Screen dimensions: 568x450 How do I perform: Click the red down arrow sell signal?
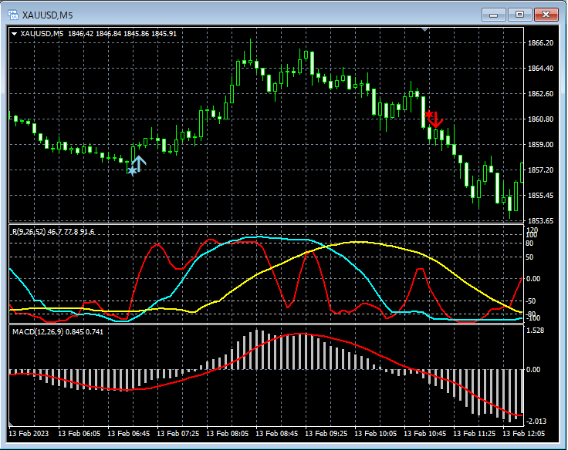437,120
